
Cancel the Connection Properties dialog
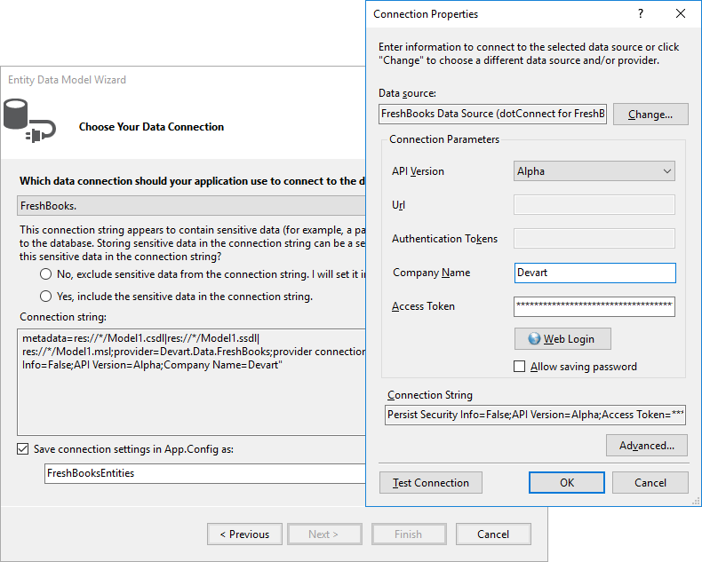[650, 483]
